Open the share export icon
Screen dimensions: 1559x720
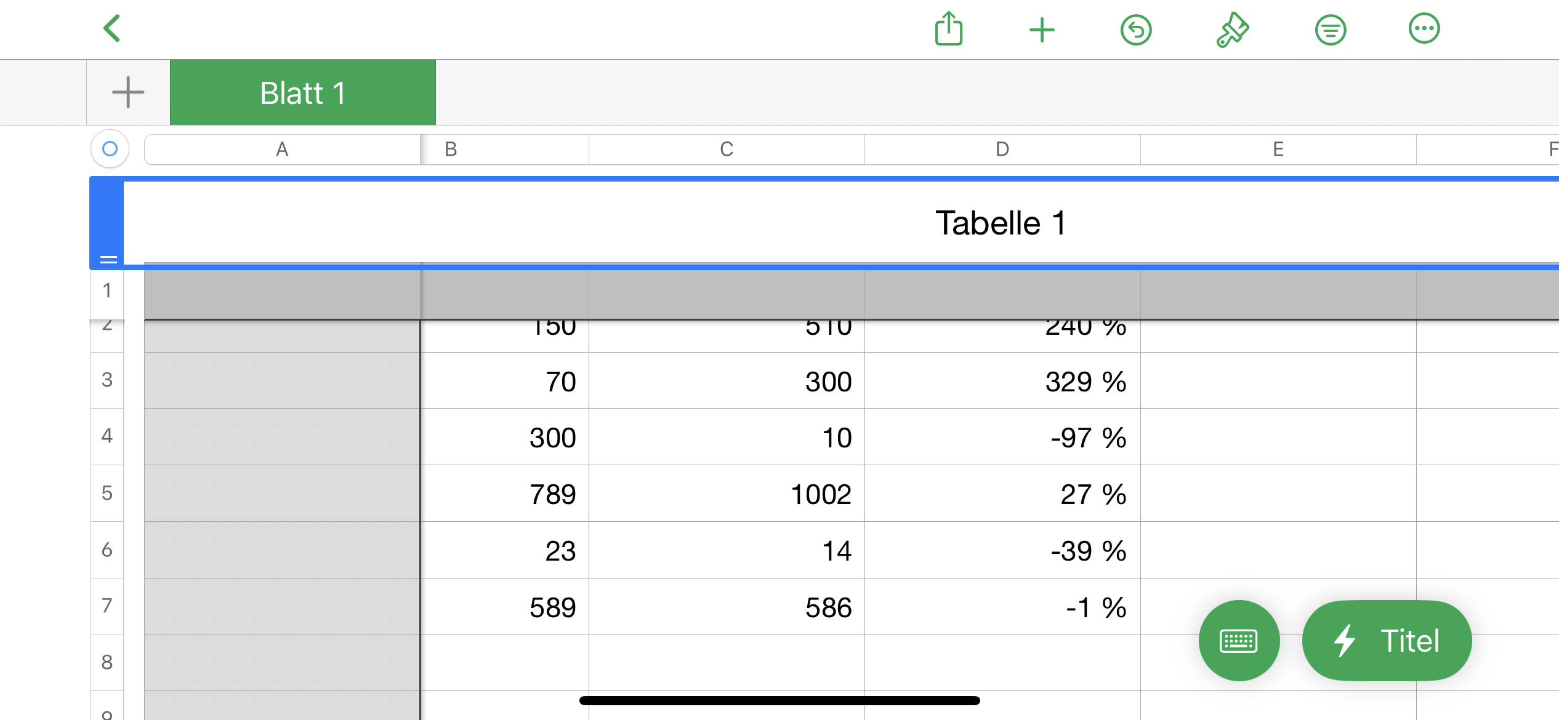tap(948, 29)
